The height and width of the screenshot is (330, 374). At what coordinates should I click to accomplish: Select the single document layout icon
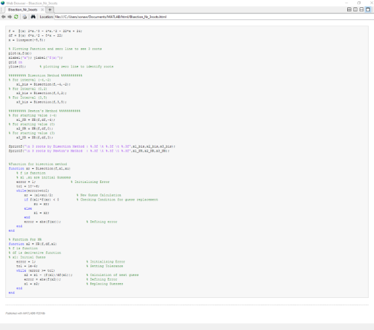point(368,9)
